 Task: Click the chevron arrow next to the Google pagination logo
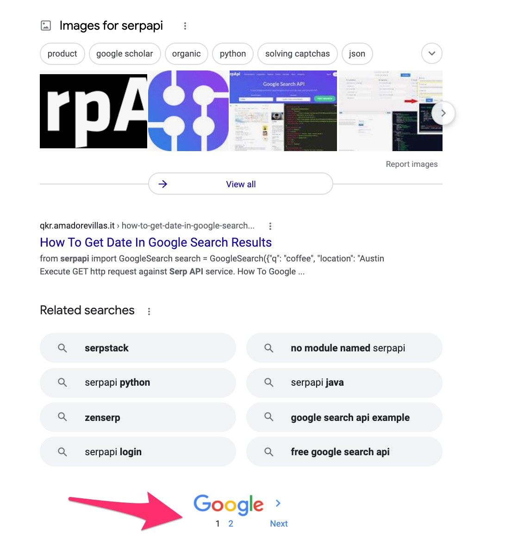pos(278,503)
